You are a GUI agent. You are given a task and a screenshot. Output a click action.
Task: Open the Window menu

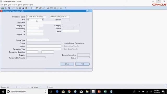[x=26, y=5]
